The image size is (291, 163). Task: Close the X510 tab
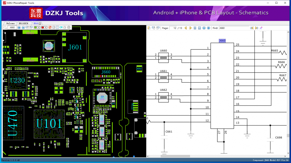point(40,23)
